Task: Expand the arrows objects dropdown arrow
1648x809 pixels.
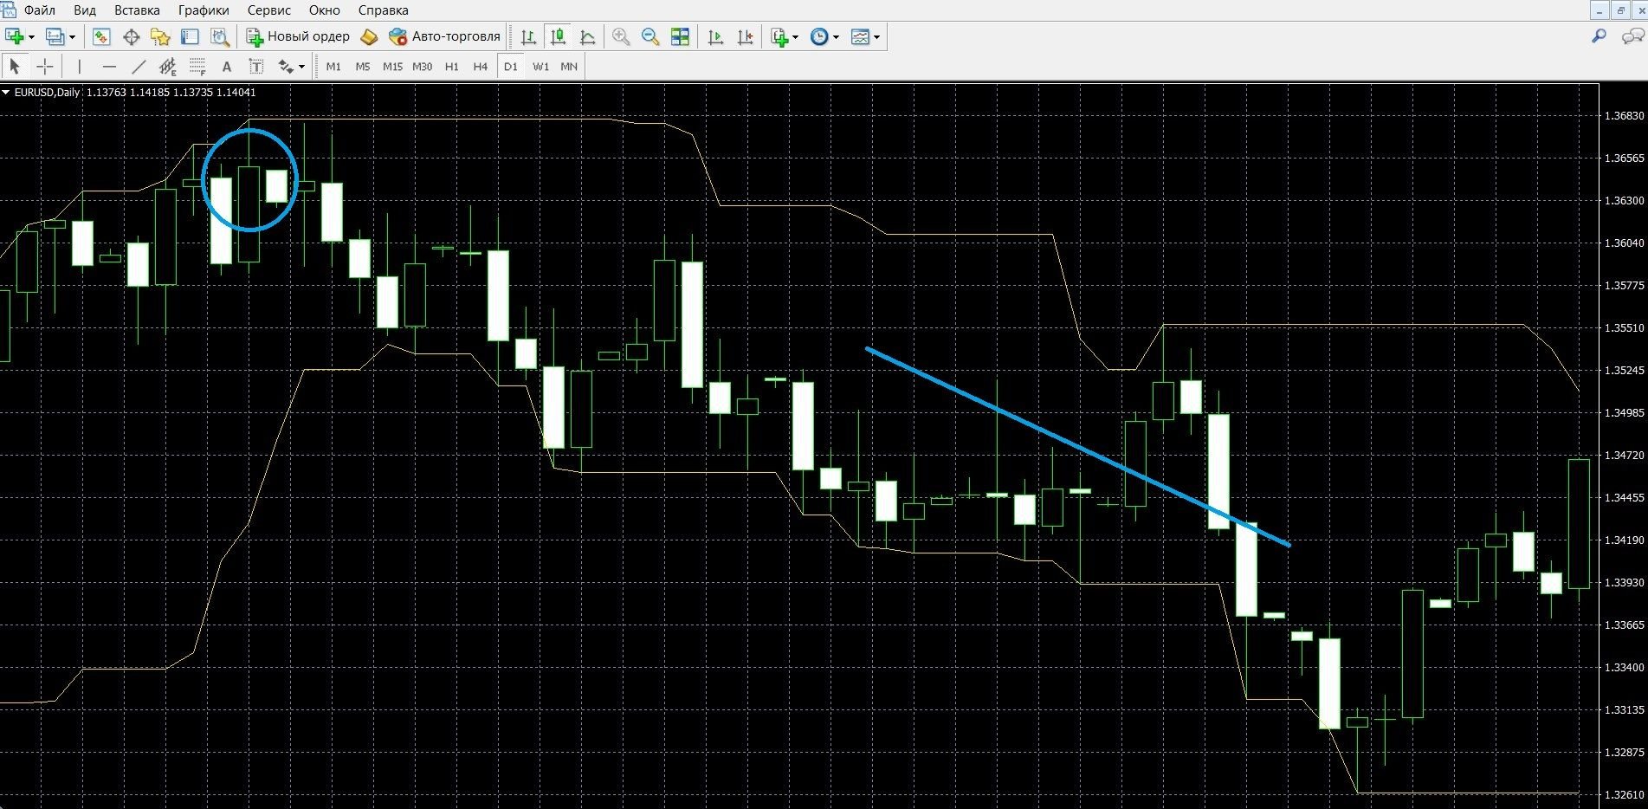Action: [301, 67]
